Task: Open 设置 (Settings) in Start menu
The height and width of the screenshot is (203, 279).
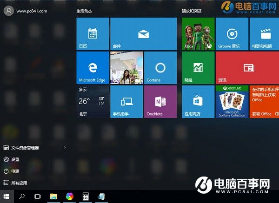Action: [x=11, y=159]
